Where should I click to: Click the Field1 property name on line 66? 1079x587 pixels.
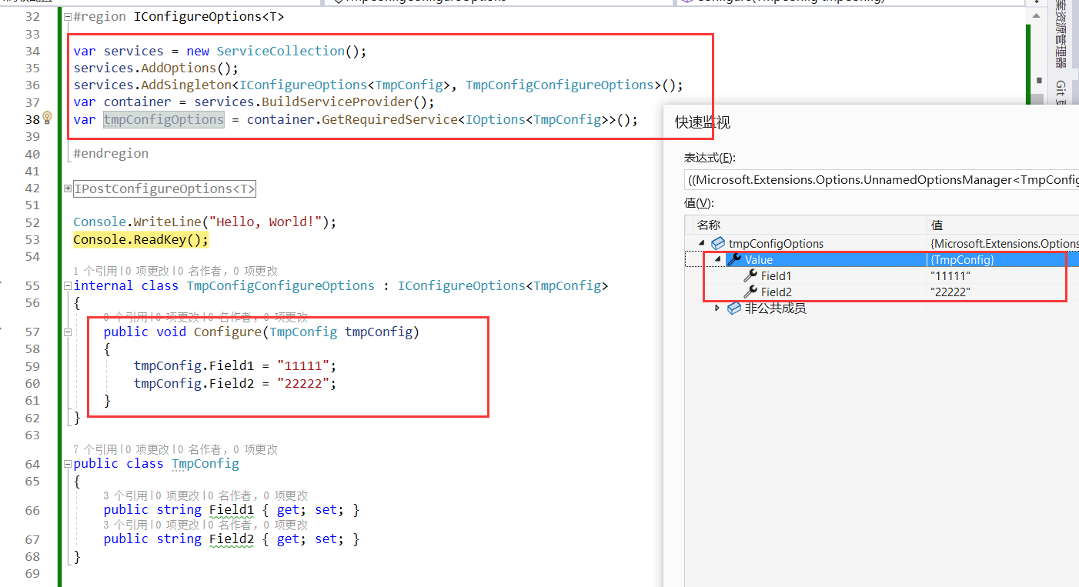(x=232, y=510)
